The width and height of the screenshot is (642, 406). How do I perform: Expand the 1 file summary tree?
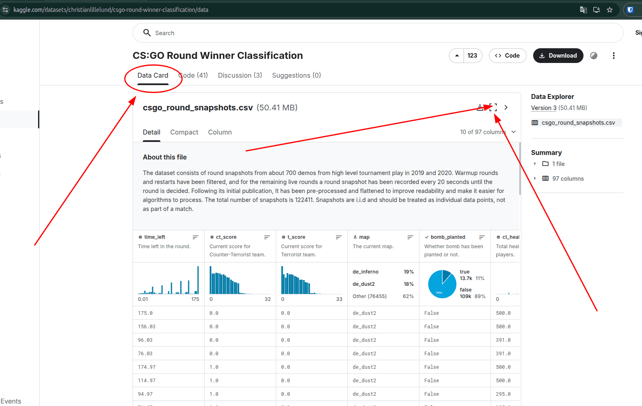point(535,164)
